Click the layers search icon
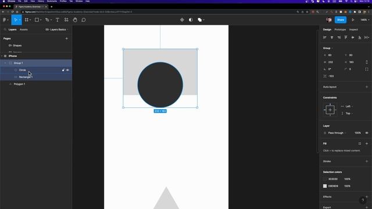 click(x=5, y=30)
